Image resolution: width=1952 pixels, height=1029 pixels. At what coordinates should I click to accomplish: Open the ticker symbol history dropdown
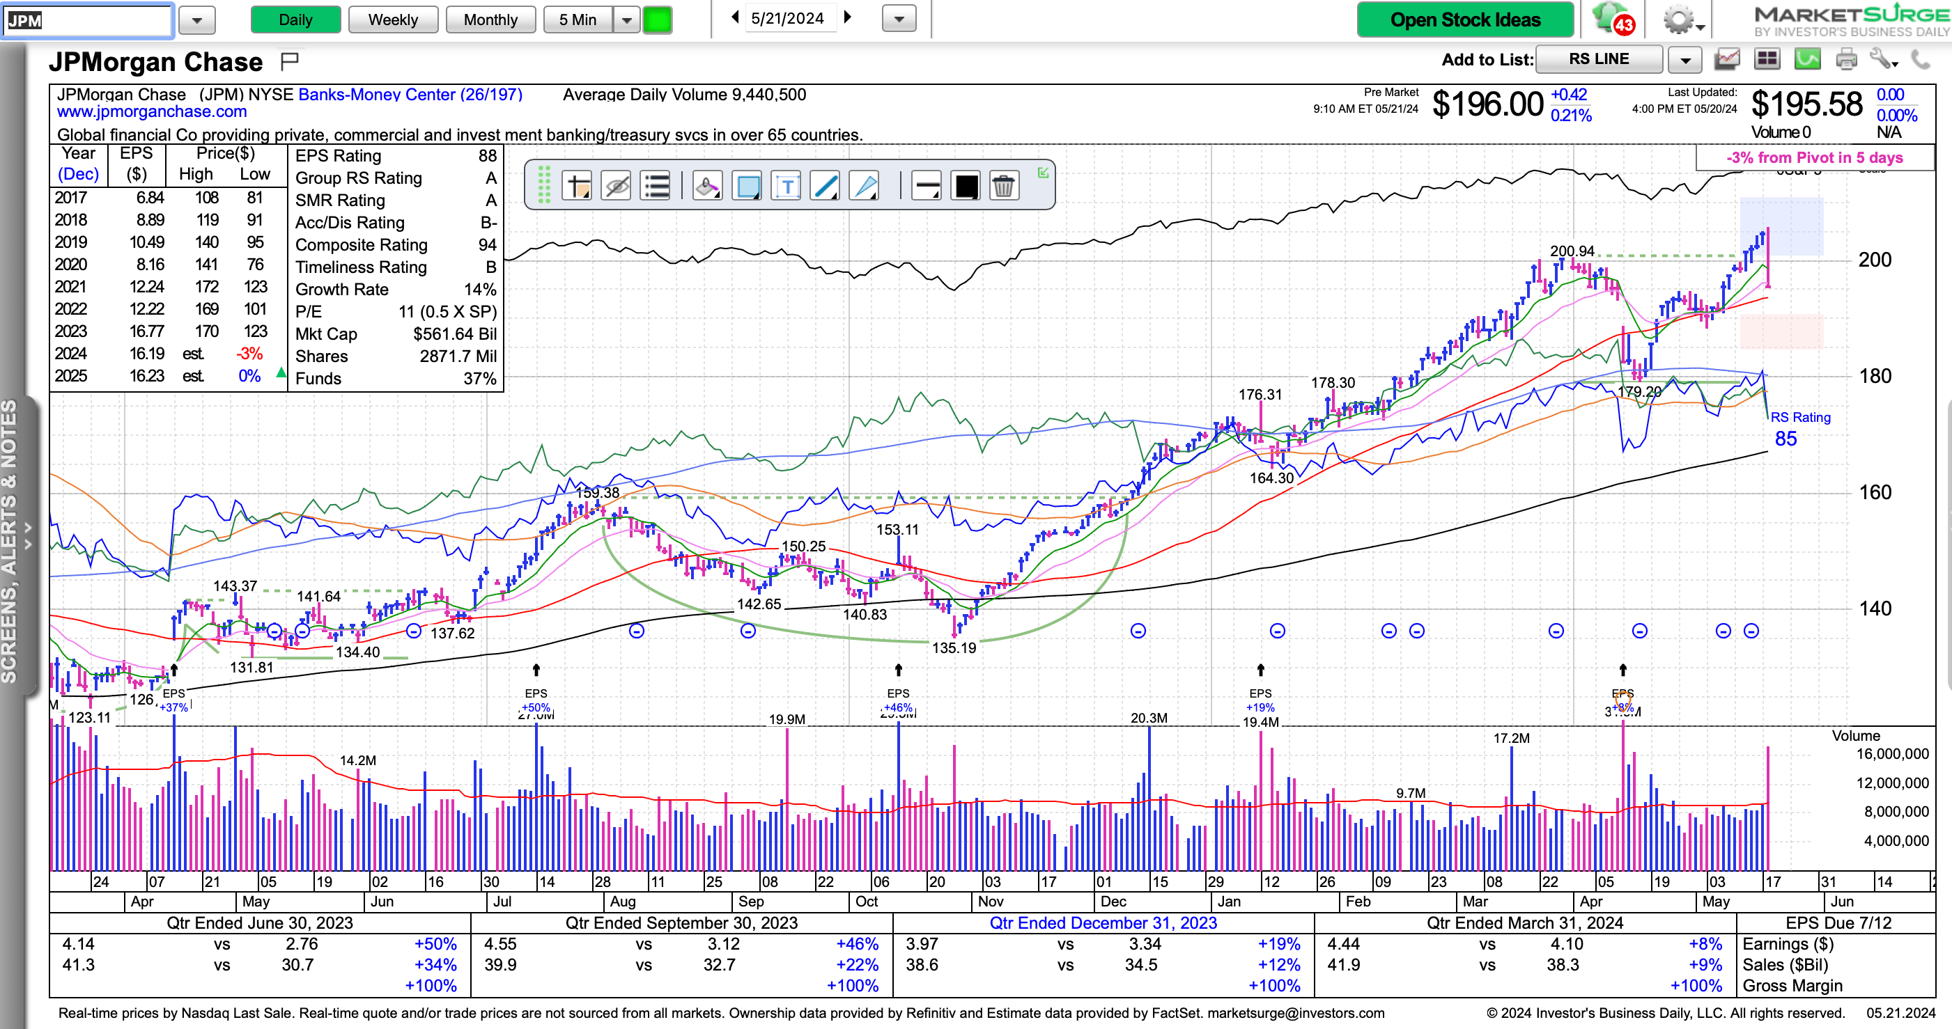point(197,20)
